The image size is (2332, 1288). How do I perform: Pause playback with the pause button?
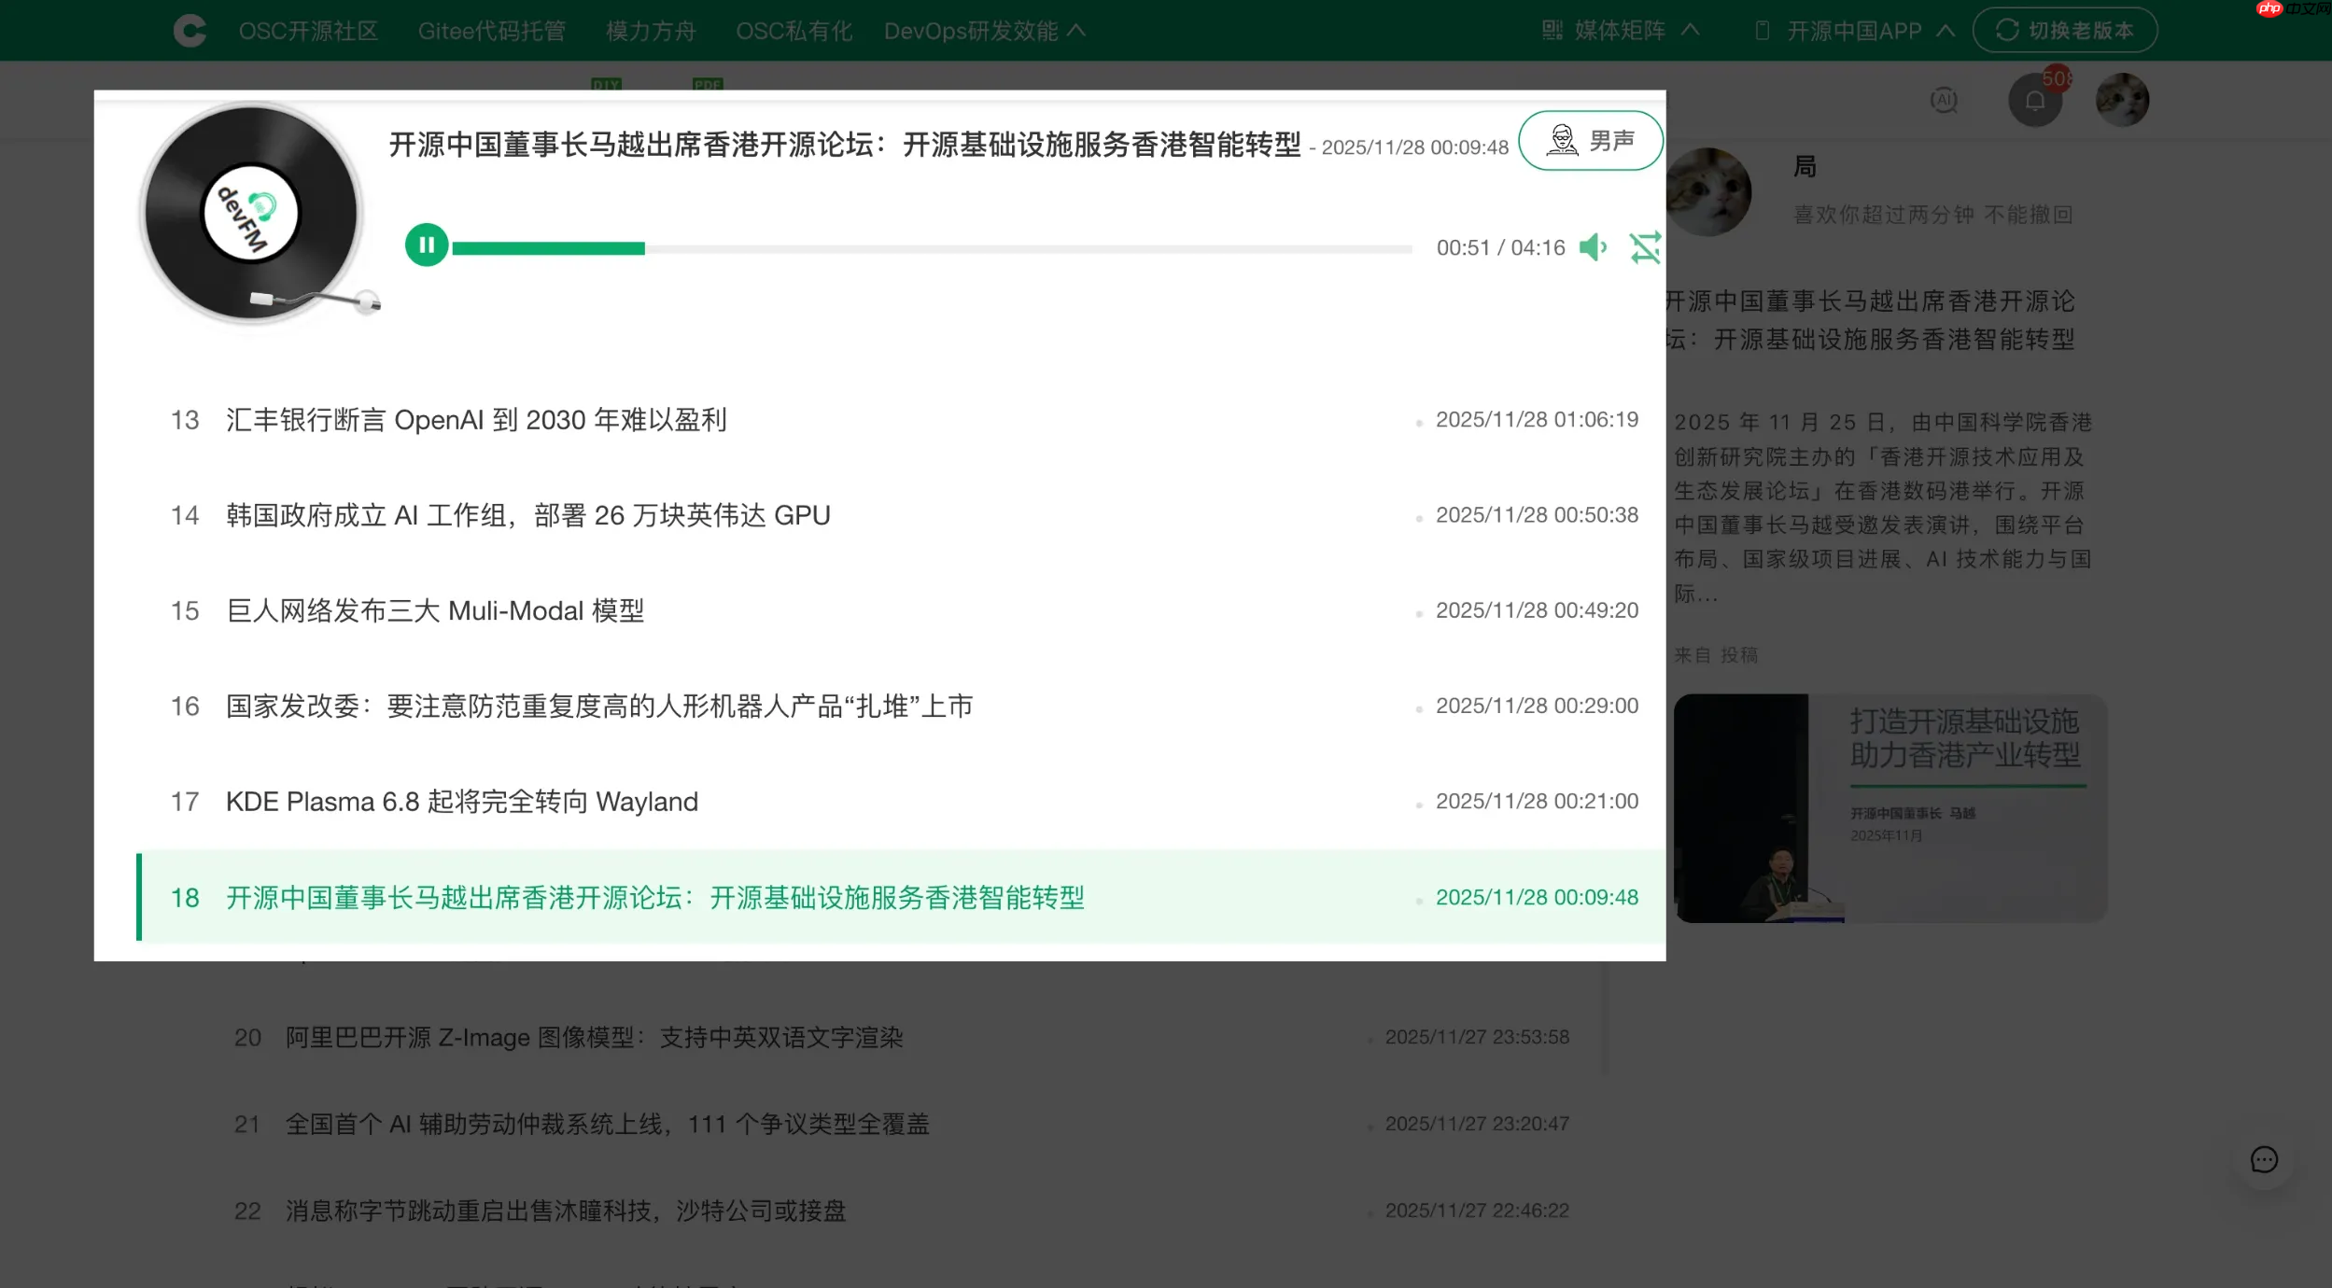(428, 246)
